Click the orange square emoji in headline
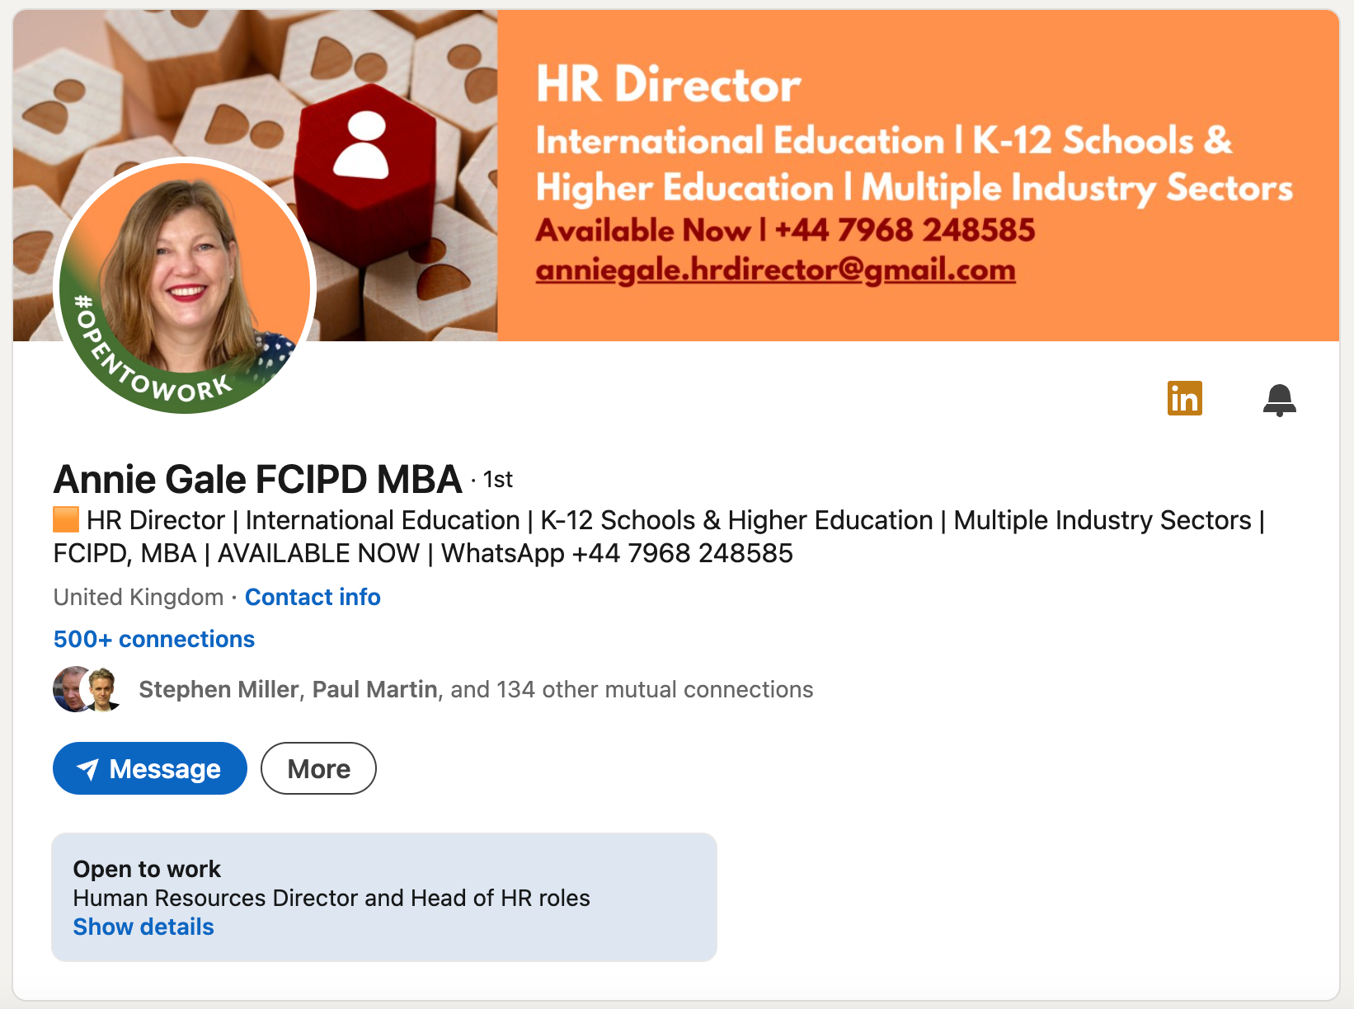This screenshot has height=1009, width=1354. coord(66,520)
